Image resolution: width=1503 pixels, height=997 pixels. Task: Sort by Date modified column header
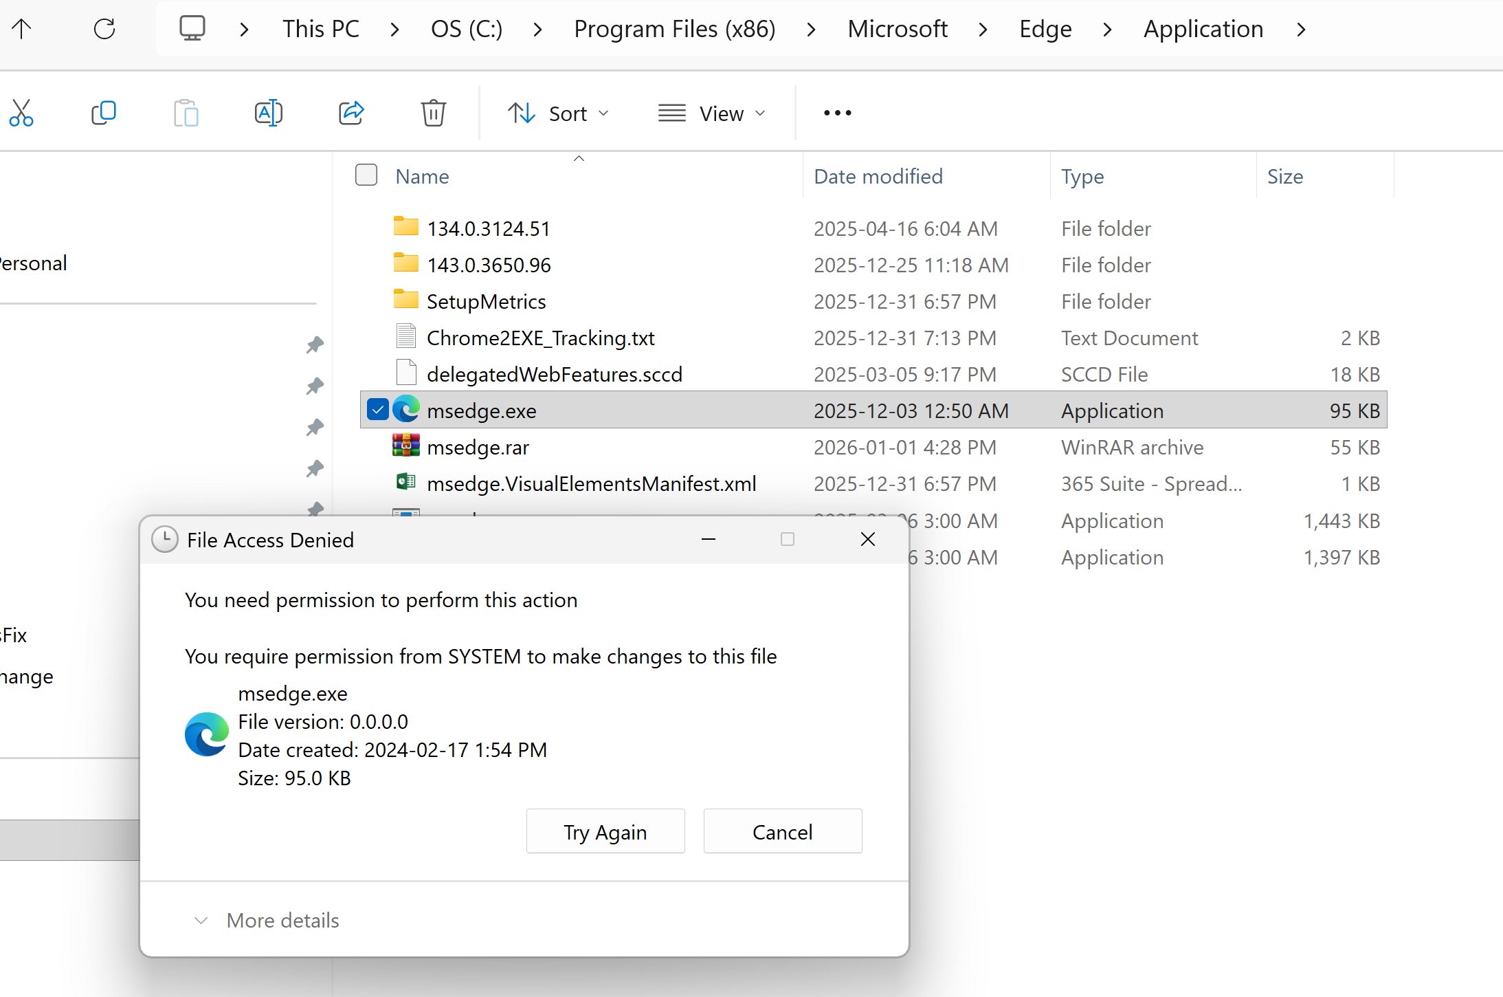(x=878, y=177)
